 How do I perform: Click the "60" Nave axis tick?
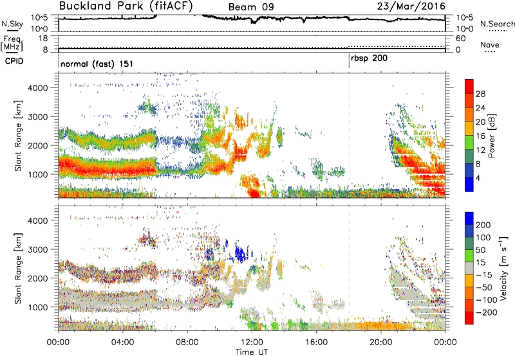[460, 39]
